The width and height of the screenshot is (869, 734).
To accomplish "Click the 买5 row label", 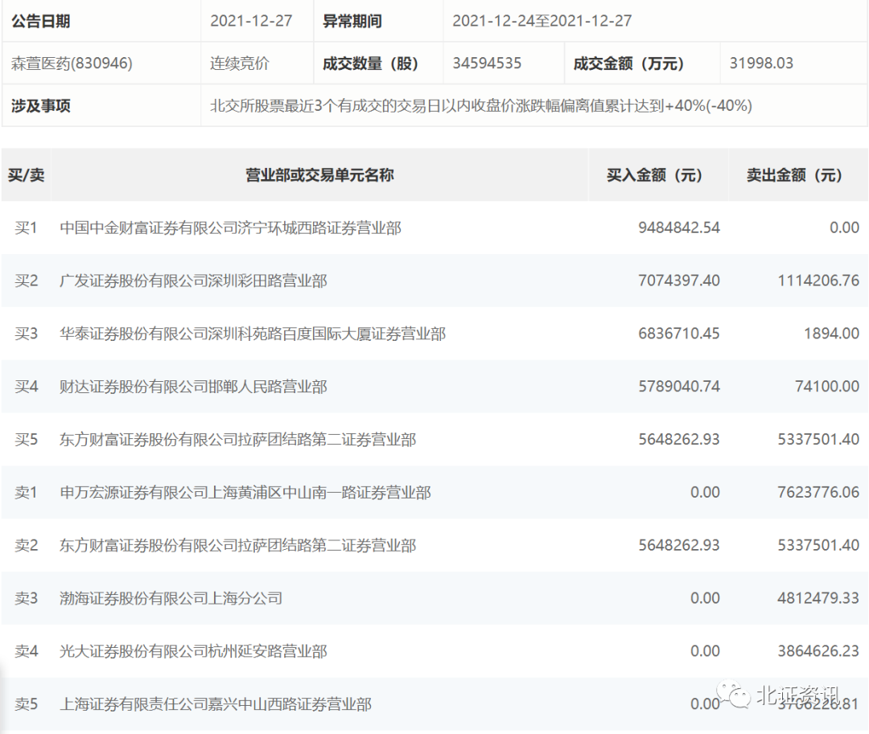I will [26, 440].
